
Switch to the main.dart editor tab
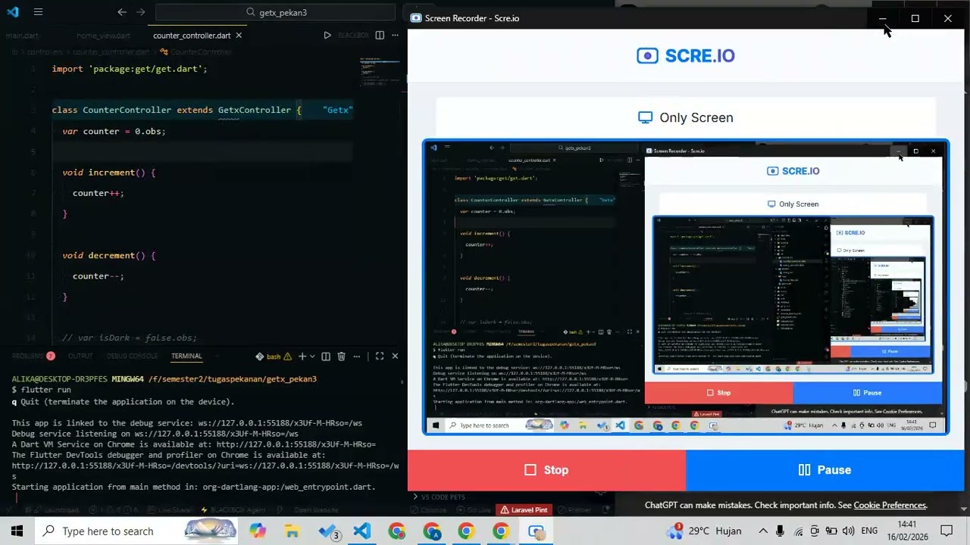(x=21, y=36)
